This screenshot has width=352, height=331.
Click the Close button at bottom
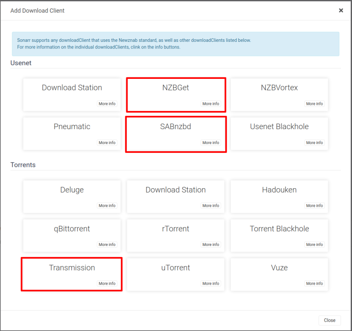pyautogui.click(x=330, y=320)
